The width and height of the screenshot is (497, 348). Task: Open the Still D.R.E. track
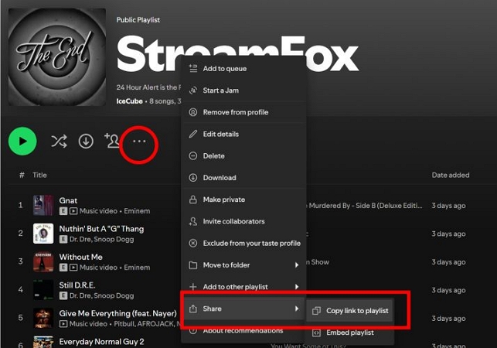tap(77, 285)
